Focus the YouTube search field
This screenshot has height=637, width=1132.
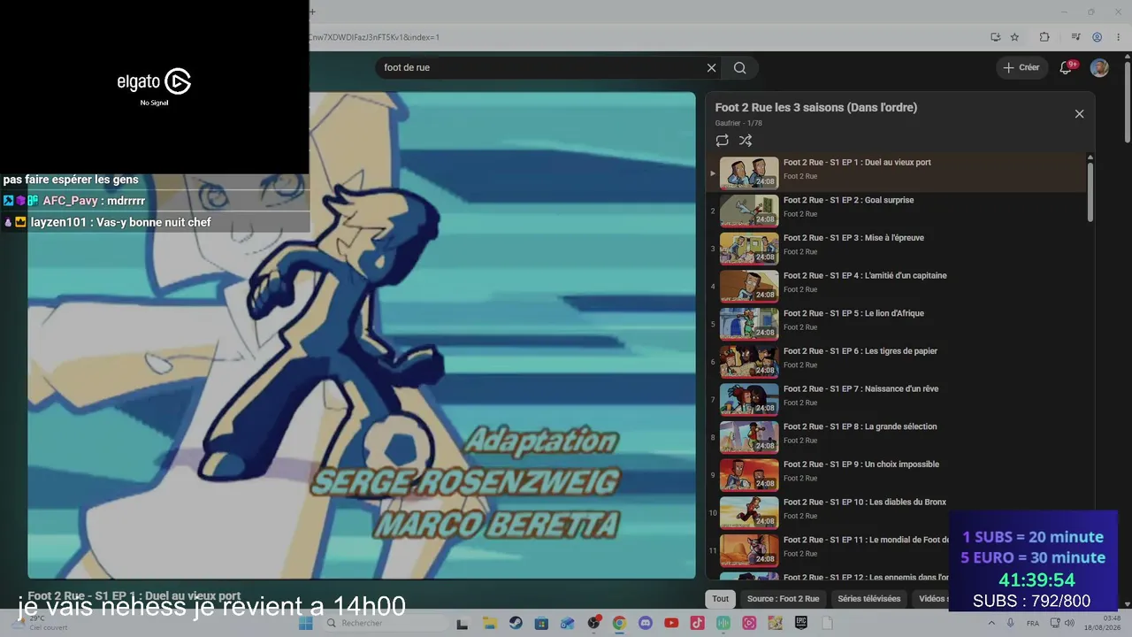540,68
